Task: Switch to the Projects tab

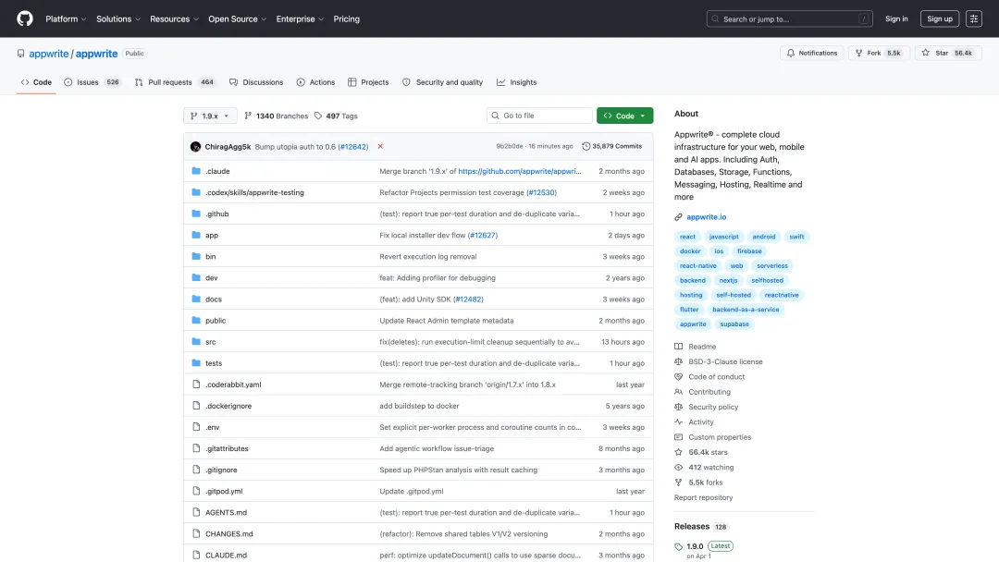Action: coord(368,82)
